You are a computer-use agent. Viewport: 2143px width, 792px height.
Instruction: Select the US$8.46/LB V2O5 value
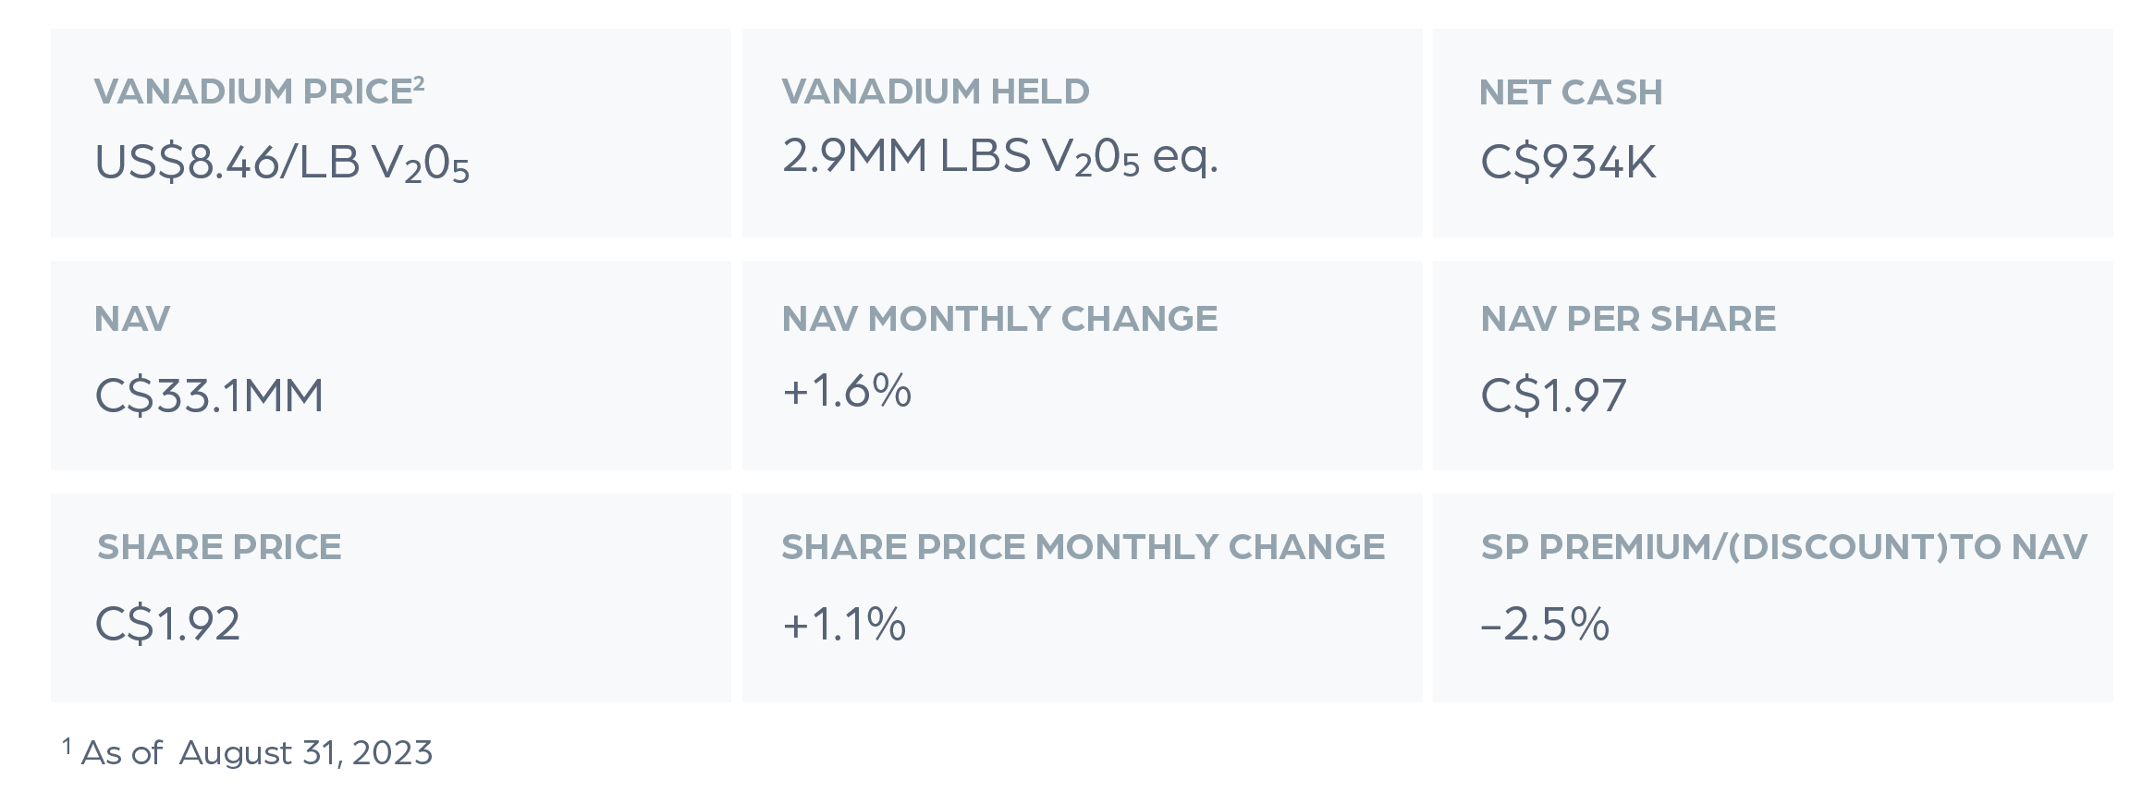point(283,164)
